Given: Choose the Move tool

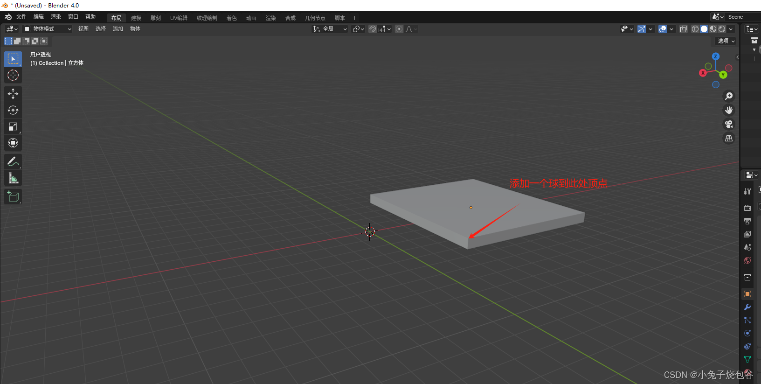Looking at the screenshot, I should point(13,94).
